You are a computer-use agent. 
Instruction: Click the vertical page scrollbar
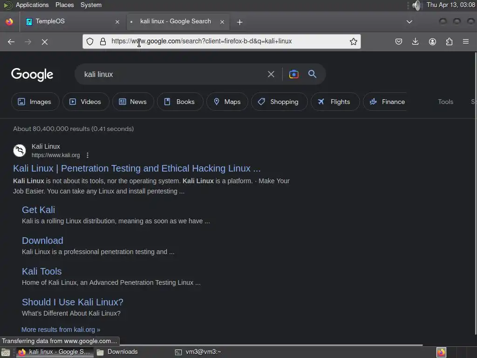476,193
